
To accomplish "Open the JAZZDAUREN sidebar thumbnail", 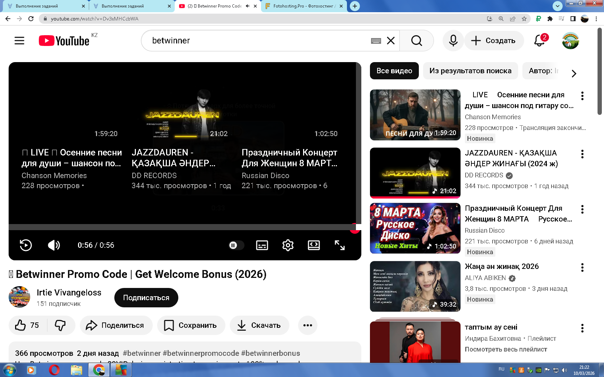I will pos(415,173).
